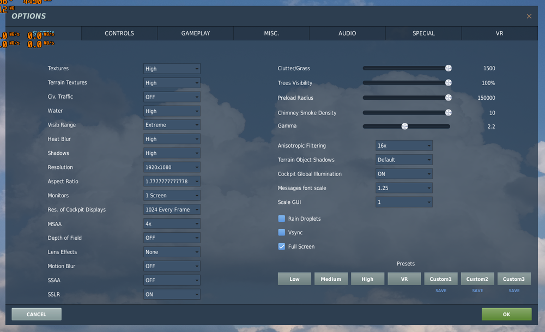Change Cockpit Global Illumination dropdown
The width and height of the screenshot is (545, 332).
tap(404, 174)
